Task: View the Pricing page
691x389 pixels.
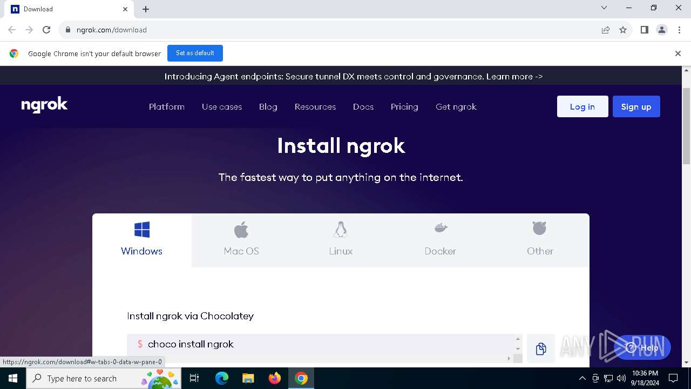Action: (x=404, y=107)
